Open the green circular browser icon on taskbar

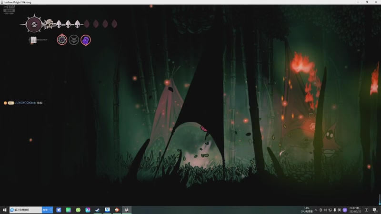pos(78,210)
